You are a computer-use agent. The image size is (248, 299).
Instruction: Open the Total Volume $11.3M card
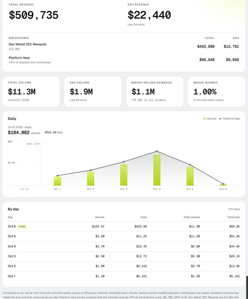31,91
